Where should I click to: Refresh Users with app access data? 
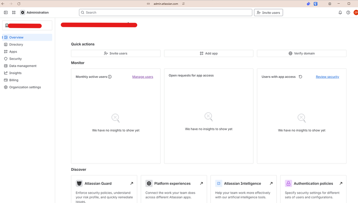point(300,77)
